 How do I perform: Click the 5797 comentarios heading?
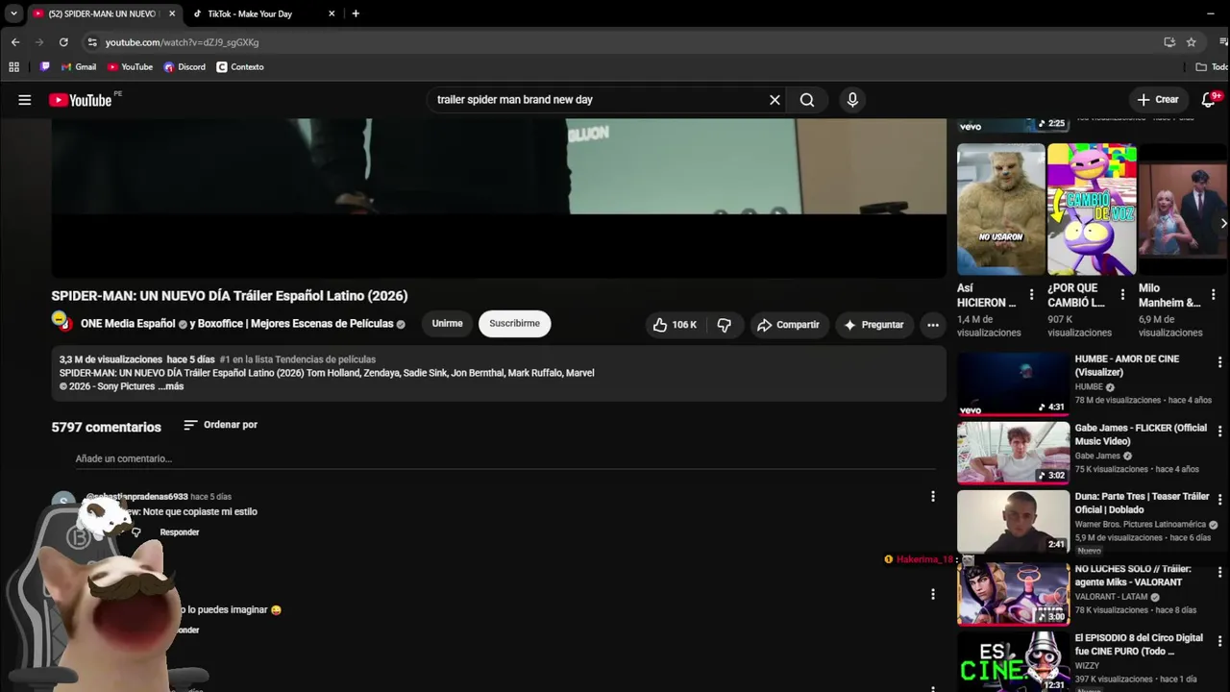point(106,427)
